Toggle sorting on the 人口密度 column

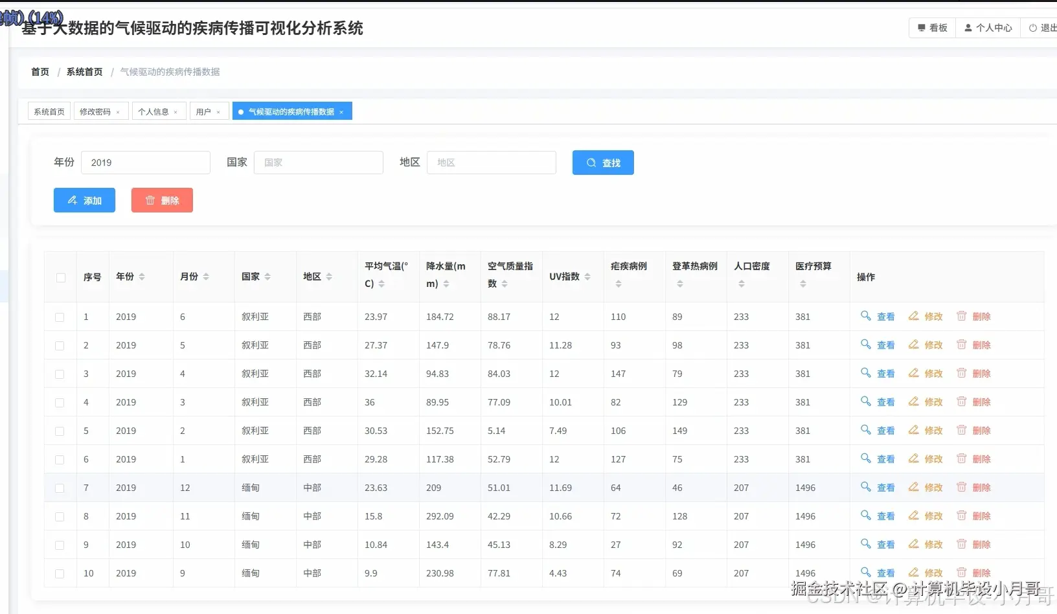pyautogui.click(x=740, y=283)
